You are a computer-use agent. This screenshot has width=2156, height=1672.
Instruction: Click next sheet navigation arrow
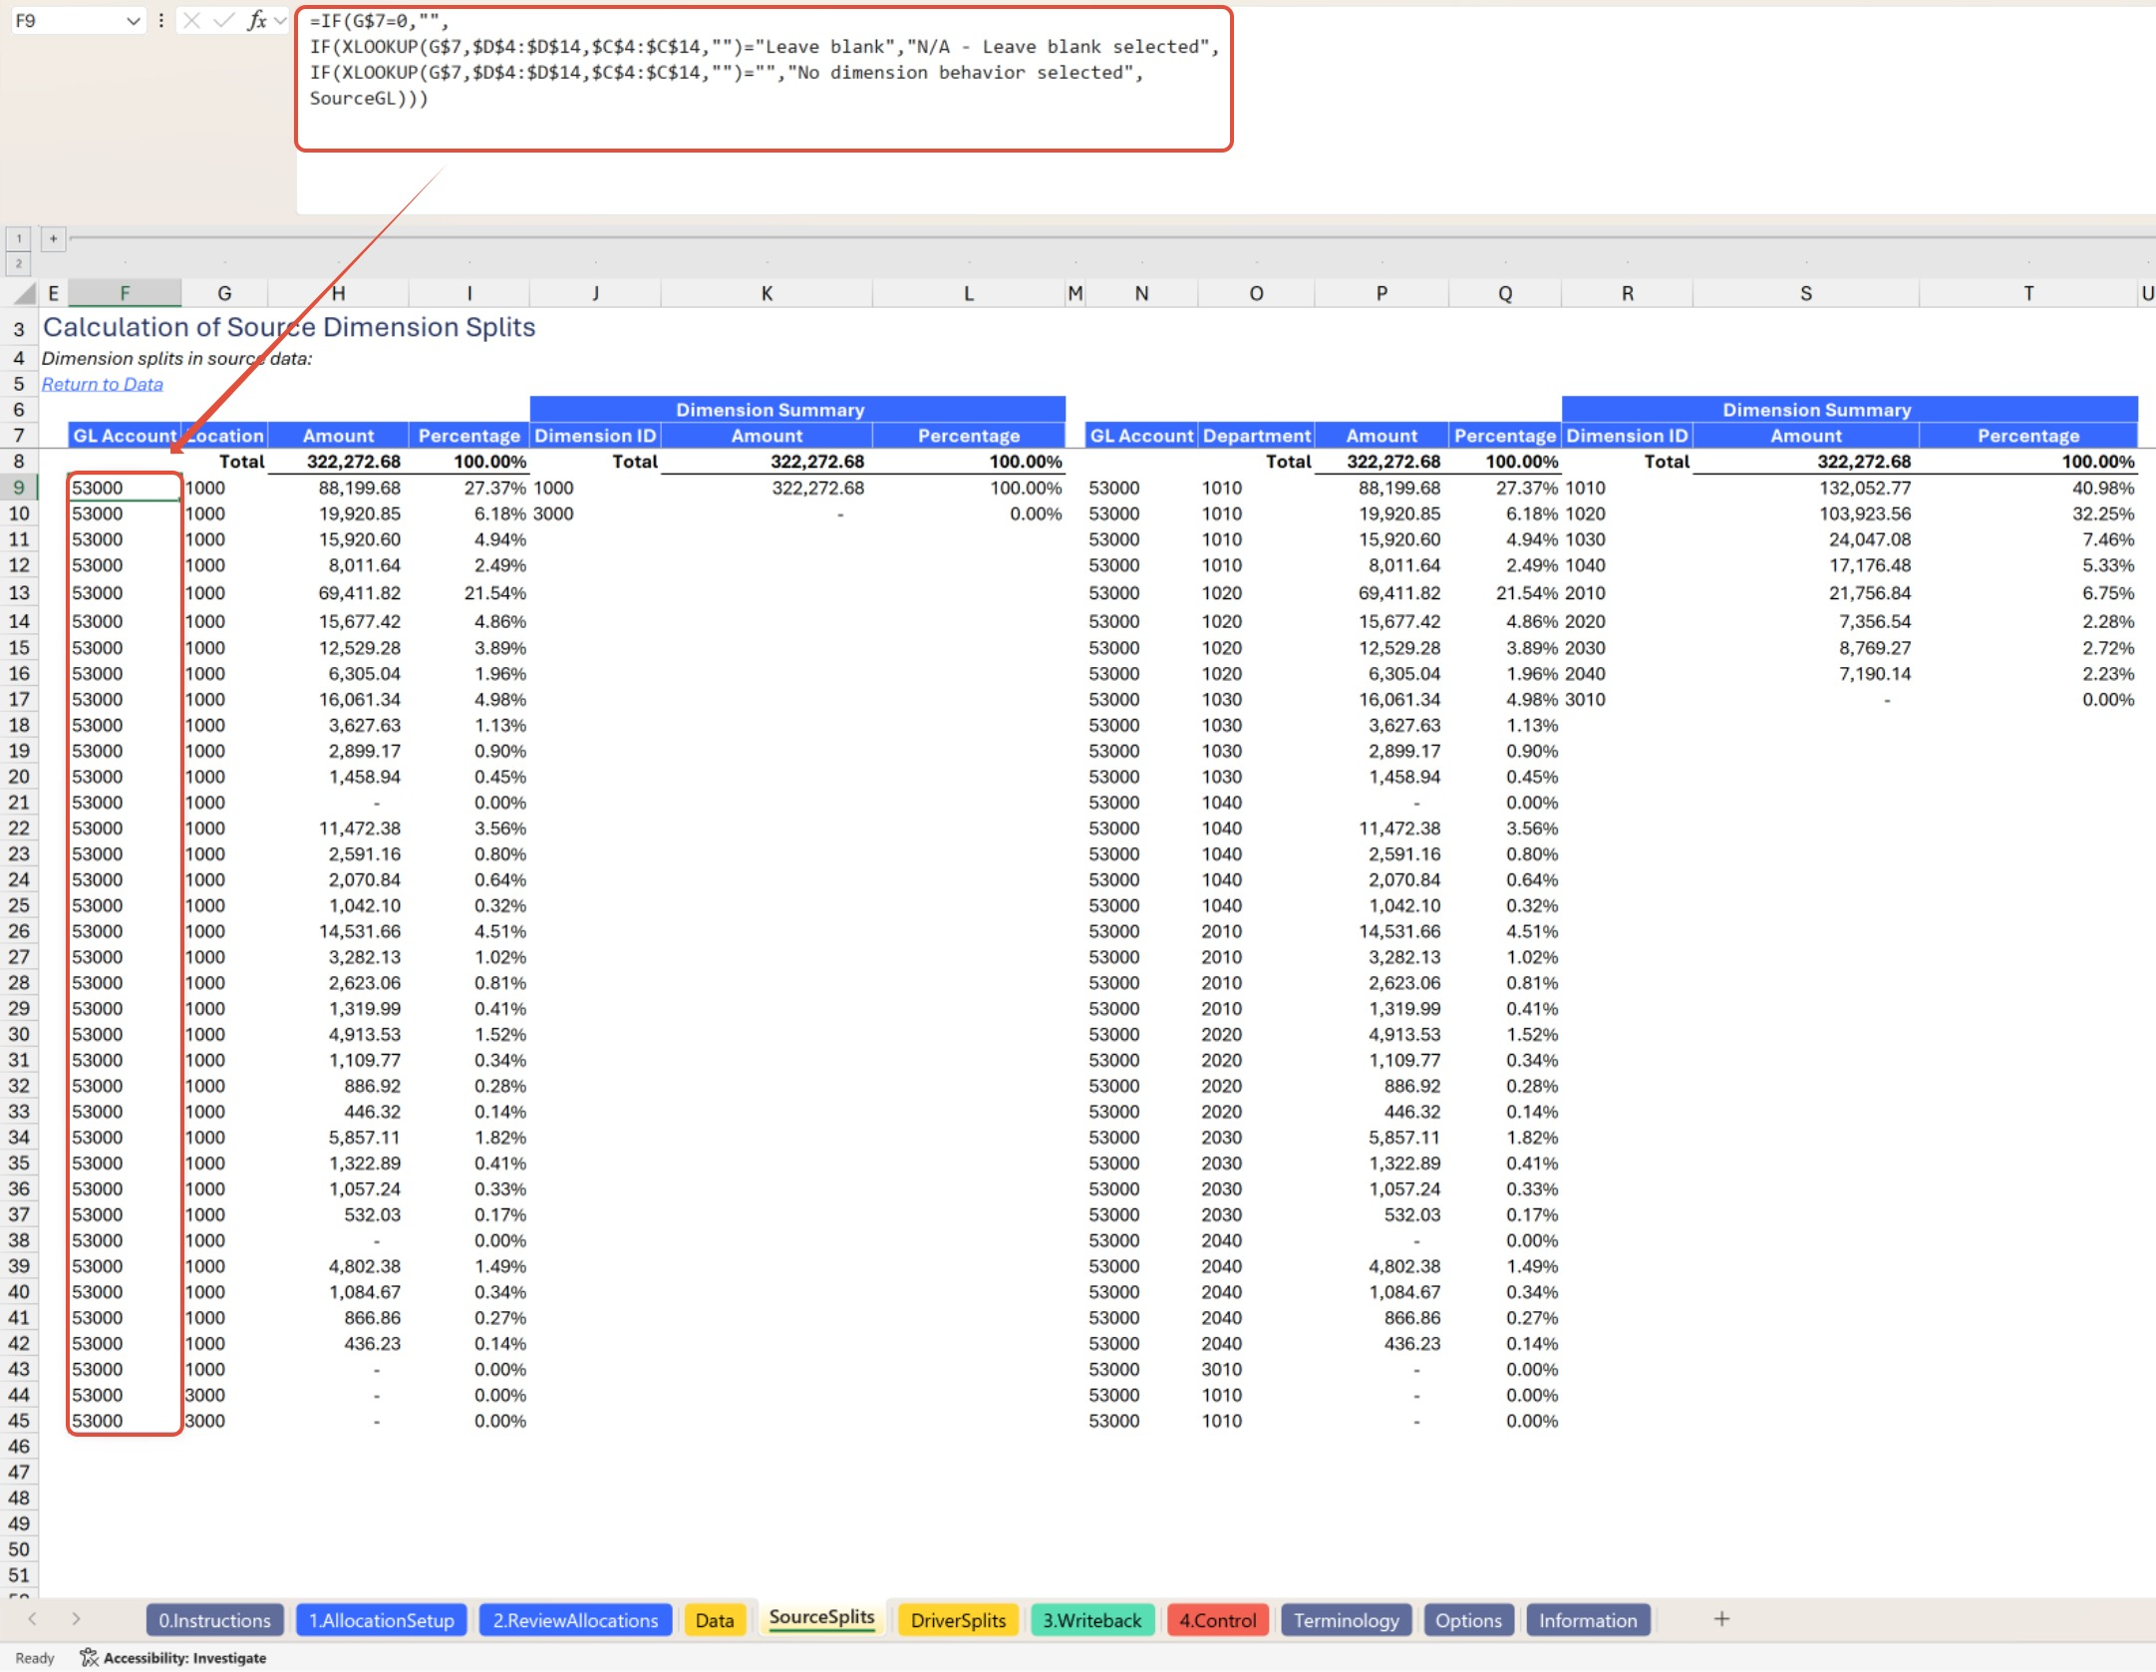pyautogui.click(x=76, y=1619)
